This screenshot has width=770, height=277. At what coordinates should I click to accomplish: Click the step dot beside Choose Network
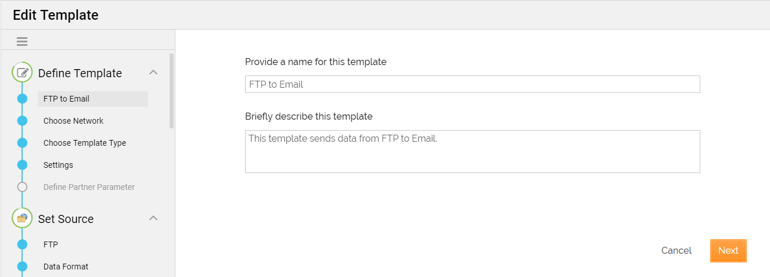tap(23, 121)
